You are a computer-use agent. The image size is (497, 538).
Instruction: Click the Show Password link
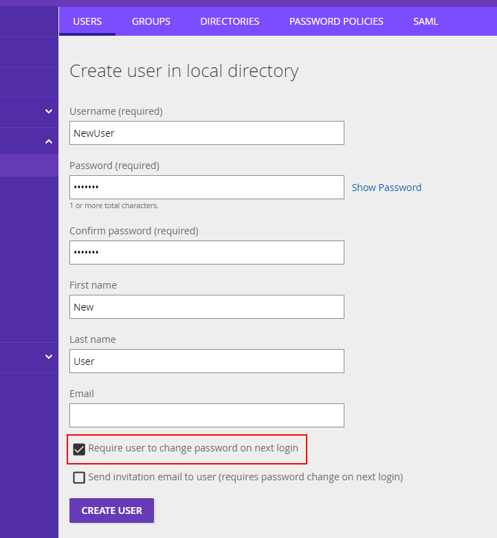386,188
